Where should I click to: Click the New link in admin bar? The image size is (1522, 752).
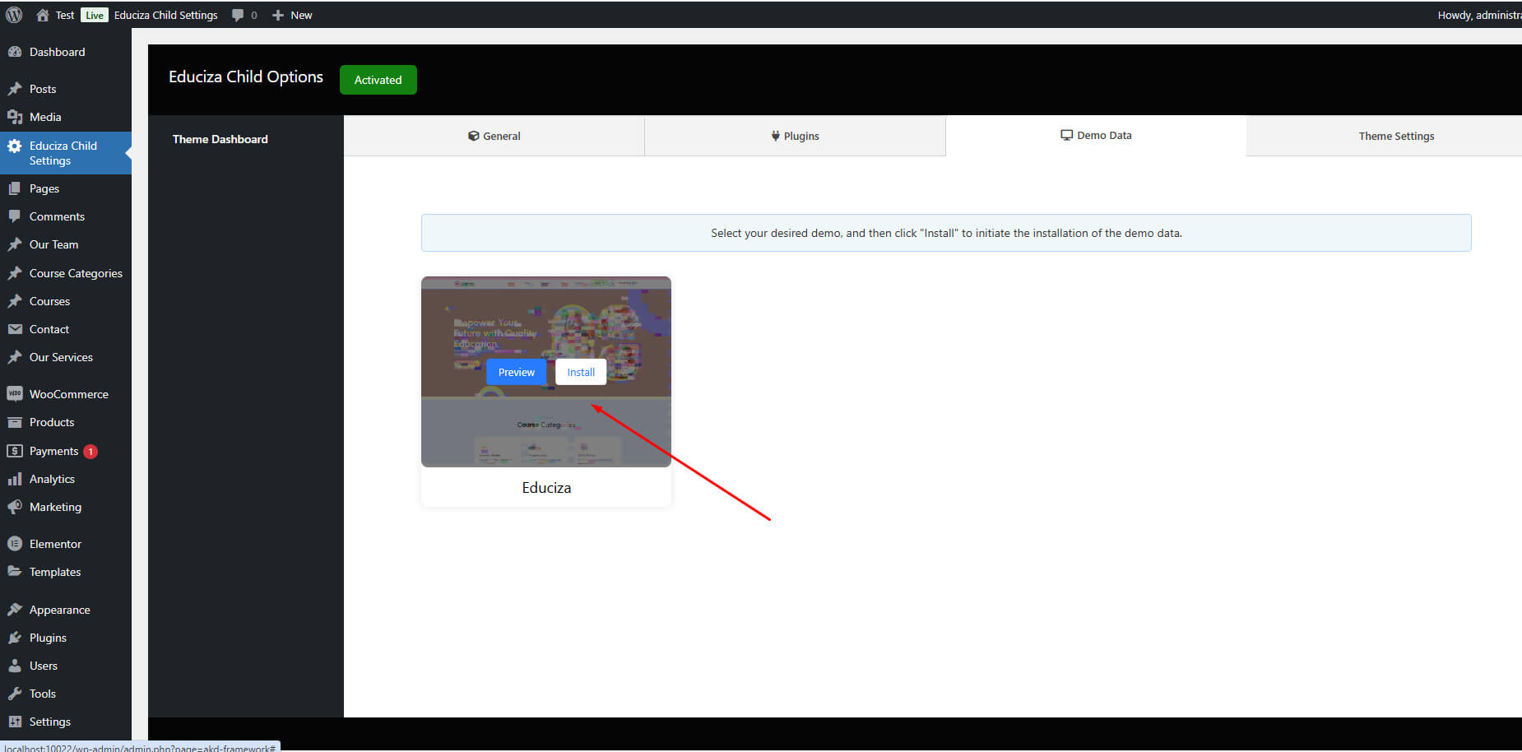tap(301, 15)
